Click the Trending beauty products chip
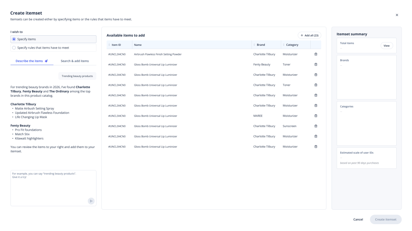Viewport: 412px width, 231px height. click(77, 76)
